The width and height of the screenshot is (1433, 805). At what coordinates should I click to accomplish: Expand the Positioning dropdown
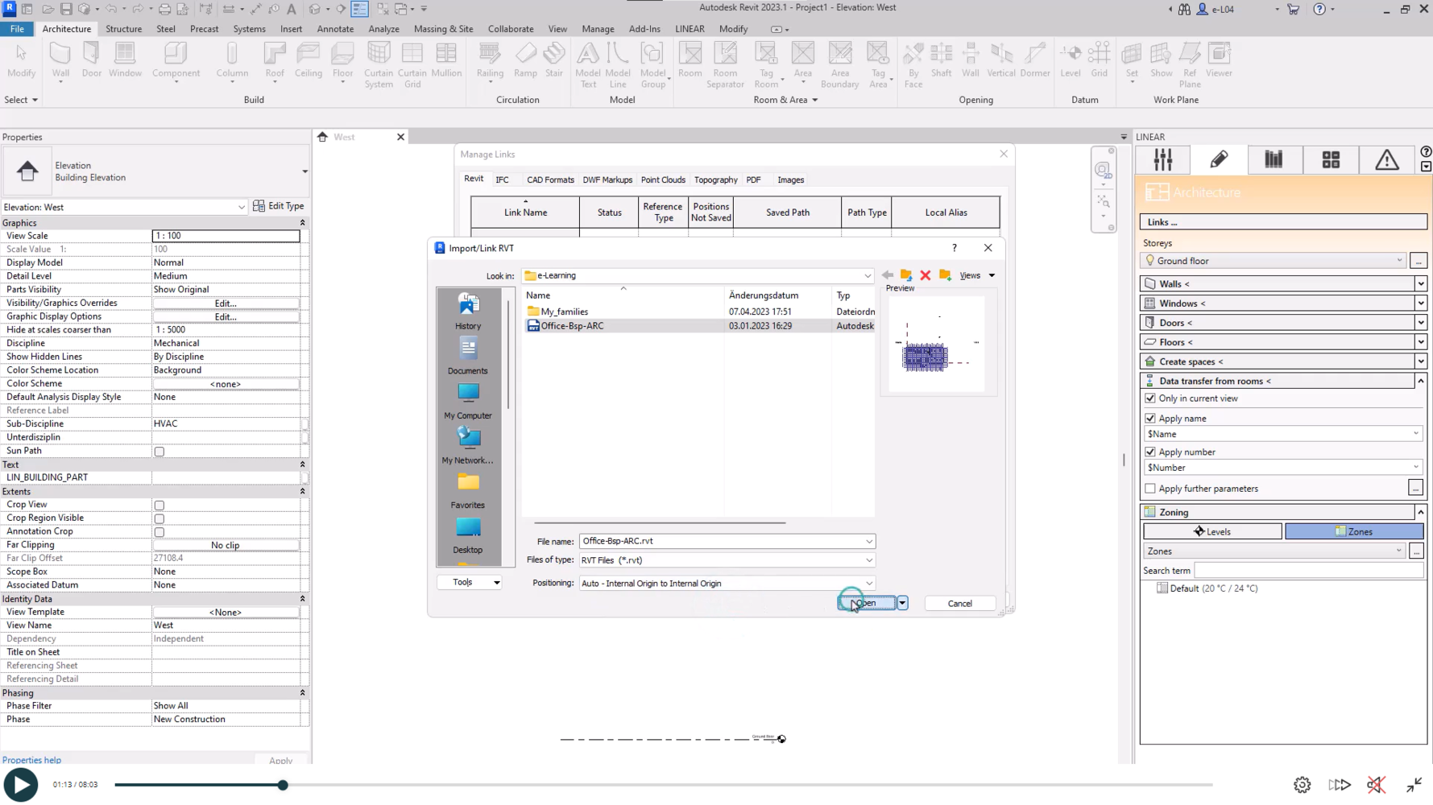(x=868, y=584)
